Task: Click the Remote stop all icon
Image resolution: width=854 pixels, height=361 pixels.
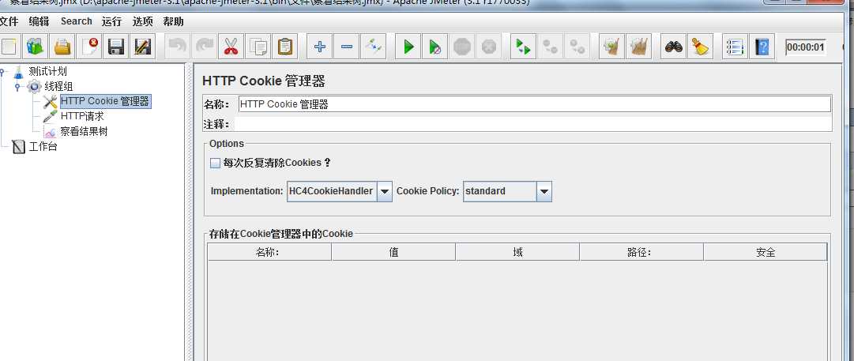Action: [550, 47]
